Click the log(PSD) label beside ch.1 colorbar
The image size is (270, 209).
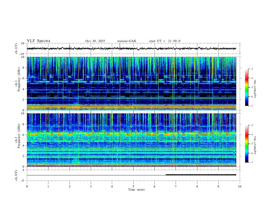click(255, 89)
